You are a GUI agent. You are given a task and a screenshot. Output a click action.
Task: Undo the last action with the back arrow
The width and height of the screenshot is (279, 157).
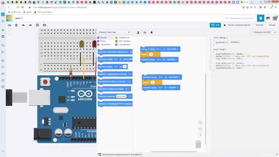click(x=23, y=25)
